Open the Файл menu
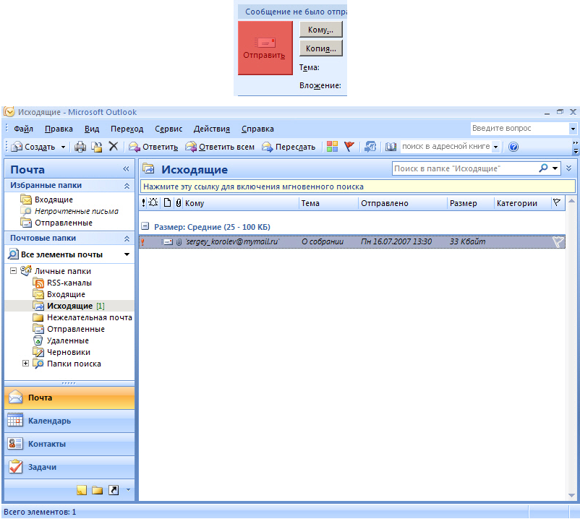 coord(23,129)
